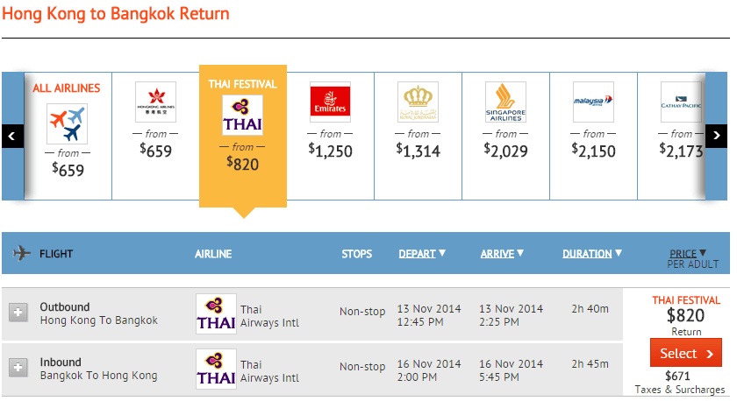Expand the Inbound flight details

[x=18, y=368]
